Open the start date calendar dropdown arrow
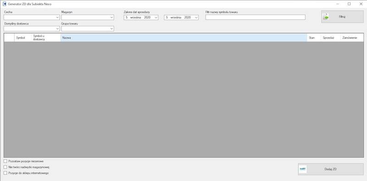Screen dimensions: 367x181 [156, 17]
